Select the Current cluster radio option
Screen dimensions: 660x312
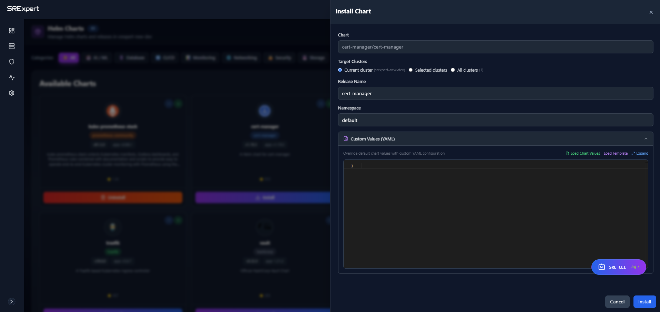tap(340, 70)
